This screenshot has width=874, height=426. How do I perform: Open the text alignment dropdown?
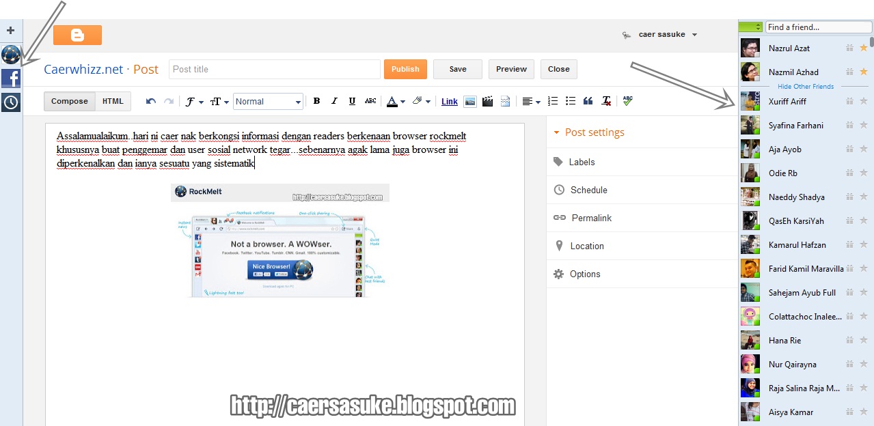click(x=531, y=101)
